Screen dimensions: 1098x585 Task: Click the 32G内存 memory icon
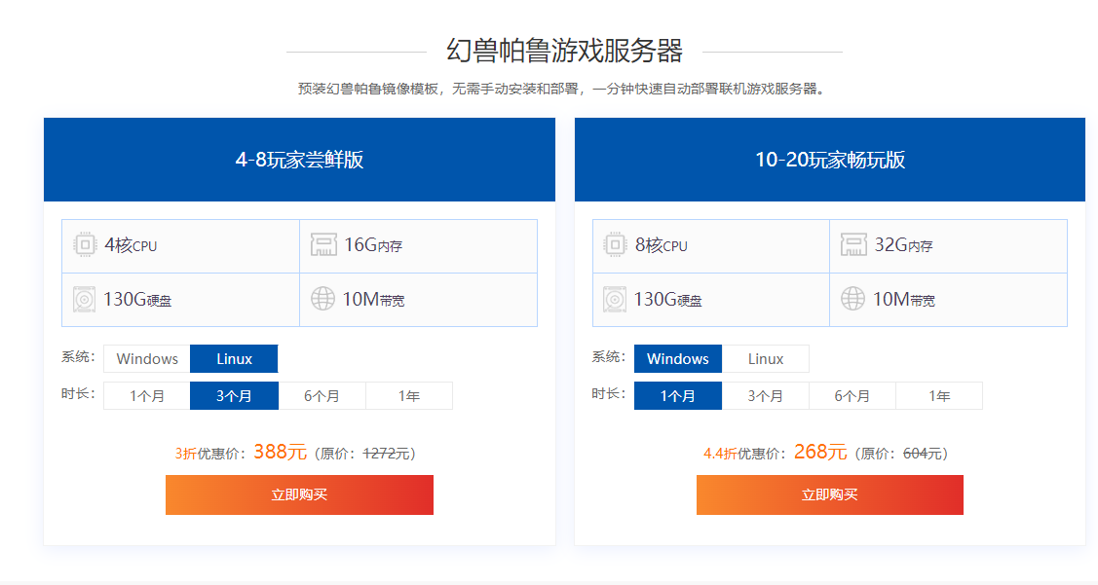[853, 245]
